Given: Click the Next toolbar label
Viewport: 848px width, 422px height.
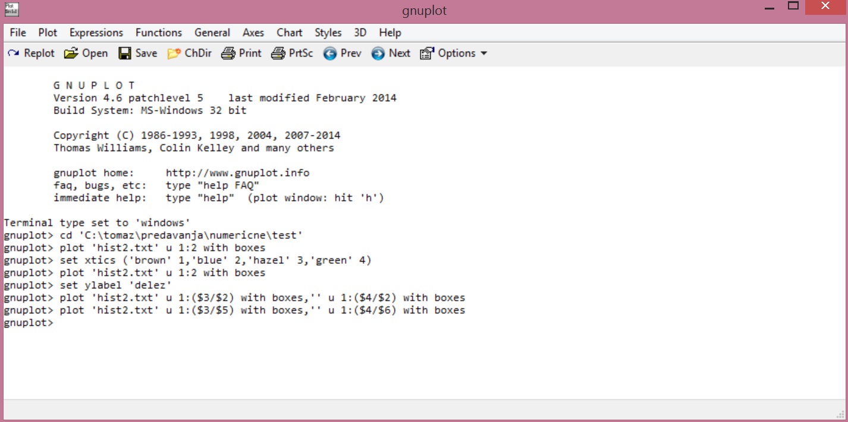Looking at the screenshot, I should 400,53.
